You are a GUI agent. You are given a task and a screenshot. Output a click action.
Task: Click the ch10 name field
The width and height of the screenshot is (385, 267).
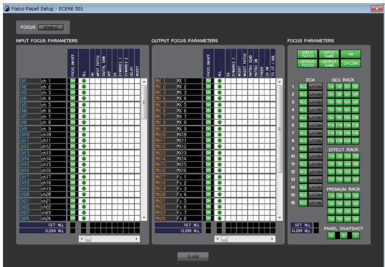pyautogui.click(x=54, y=135)
